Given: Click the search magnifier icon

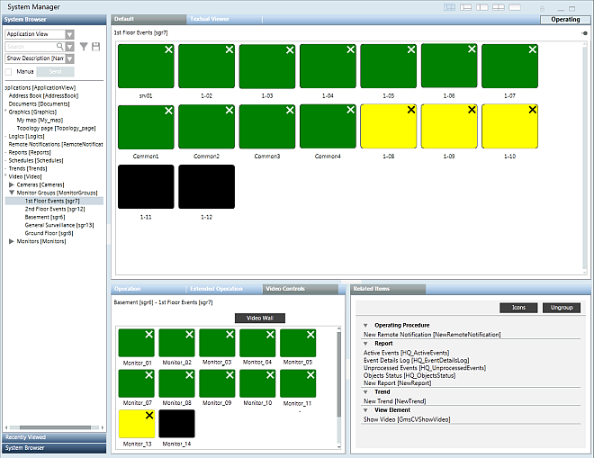Looking at the screenshot, I should pyautogui.click(x=59, y=47).
